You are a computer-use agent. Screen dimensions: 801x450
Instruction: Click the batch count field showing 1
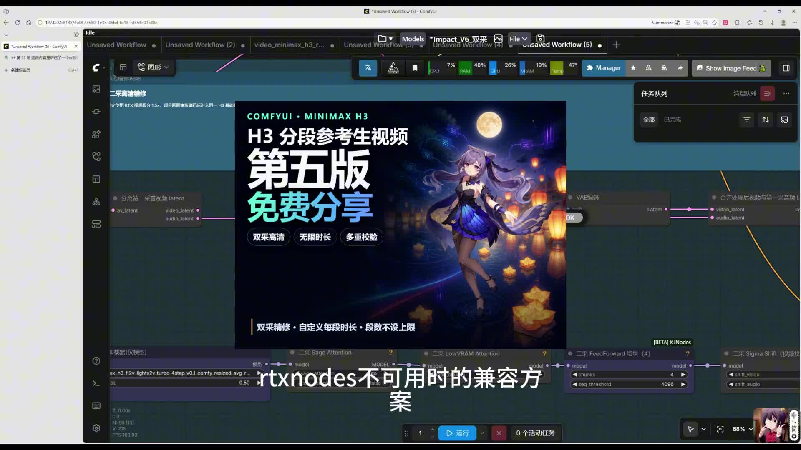pos(420,433)
